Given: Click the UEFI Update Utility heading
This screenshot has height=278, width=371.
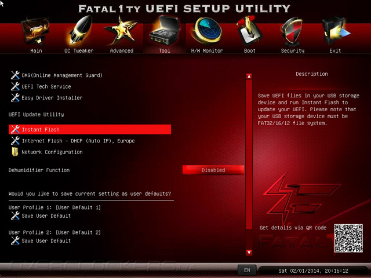Looking at the screenshot, I should tap(36, 115).
